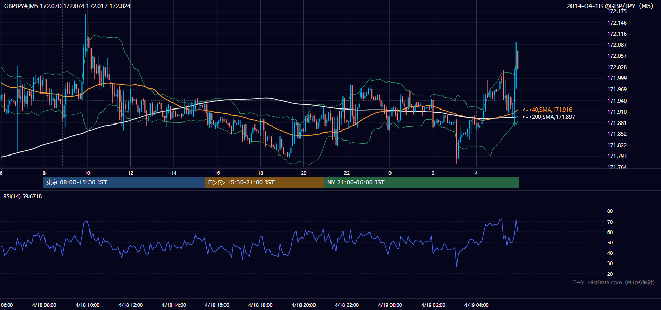Image resolution: width=661 pixels, height=310 pixels.
Task: Click RSI scale value 20 on right axis
Action: click(x=610, y=274)
